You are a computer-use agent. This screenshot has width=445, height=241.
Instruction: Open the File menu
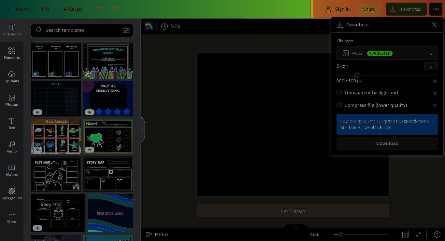[x=46, y=9]
